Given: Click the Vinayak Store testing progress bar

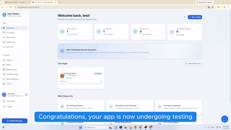Looking at the screenshot, I should point(81,83).
